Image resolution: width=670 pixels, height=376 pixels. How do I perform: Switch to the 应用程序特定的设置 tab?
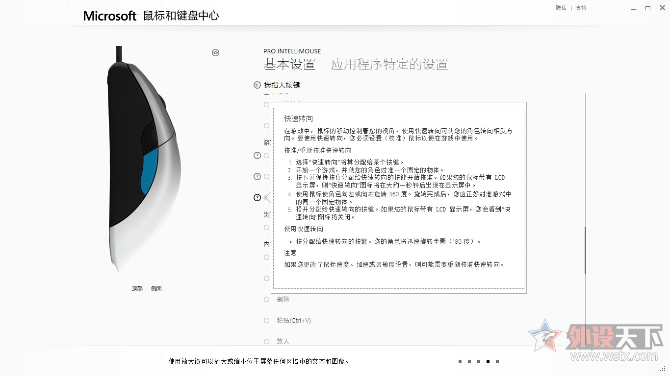point(389,64)
